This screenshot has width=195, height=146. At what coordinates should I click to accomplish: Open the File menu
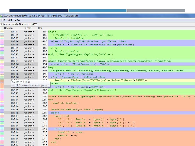coord(3,20)
